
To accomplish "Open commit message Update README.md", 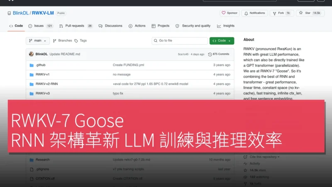I will 65,54.
